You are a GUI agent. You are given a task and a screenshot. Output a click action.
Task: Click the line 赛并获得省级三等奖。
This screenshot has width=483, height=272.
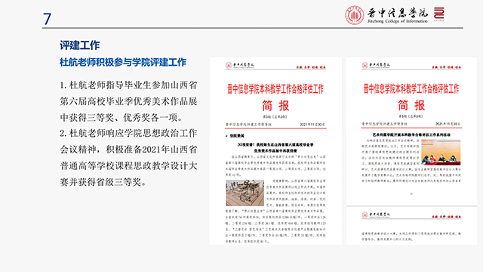103,182
